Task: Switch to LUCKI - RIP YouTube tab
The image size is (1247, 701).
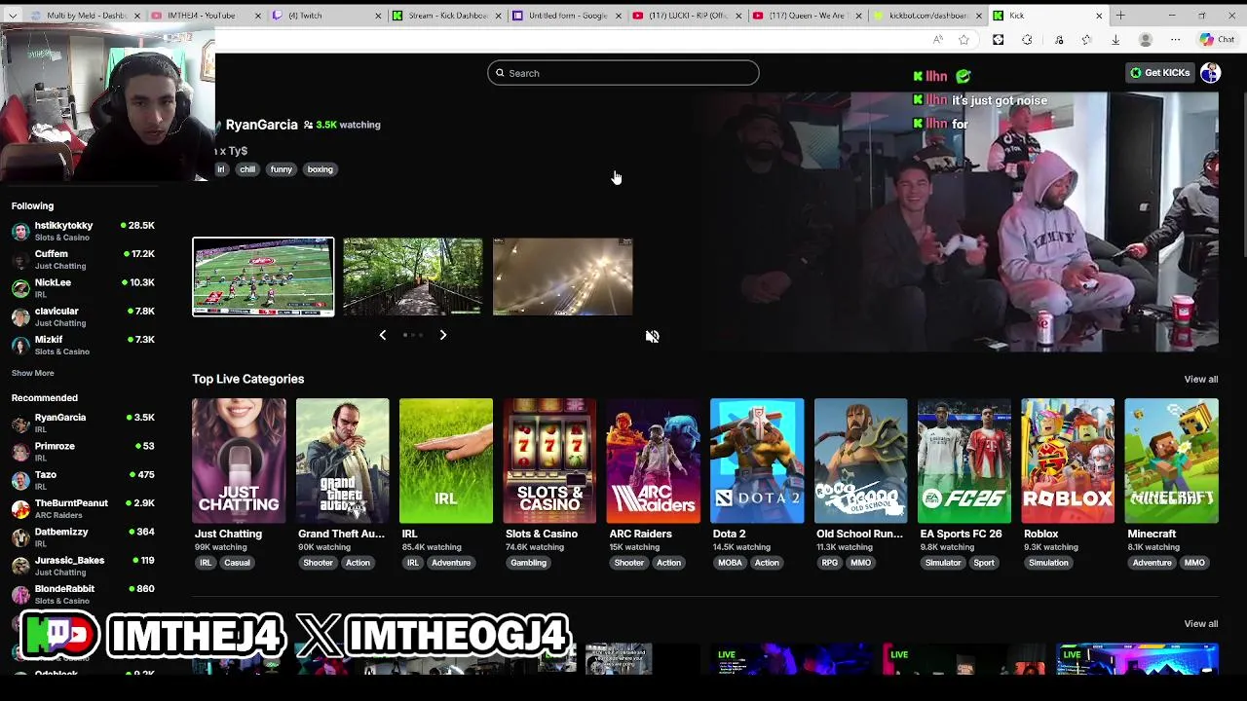Action: [x=688, y=16]
